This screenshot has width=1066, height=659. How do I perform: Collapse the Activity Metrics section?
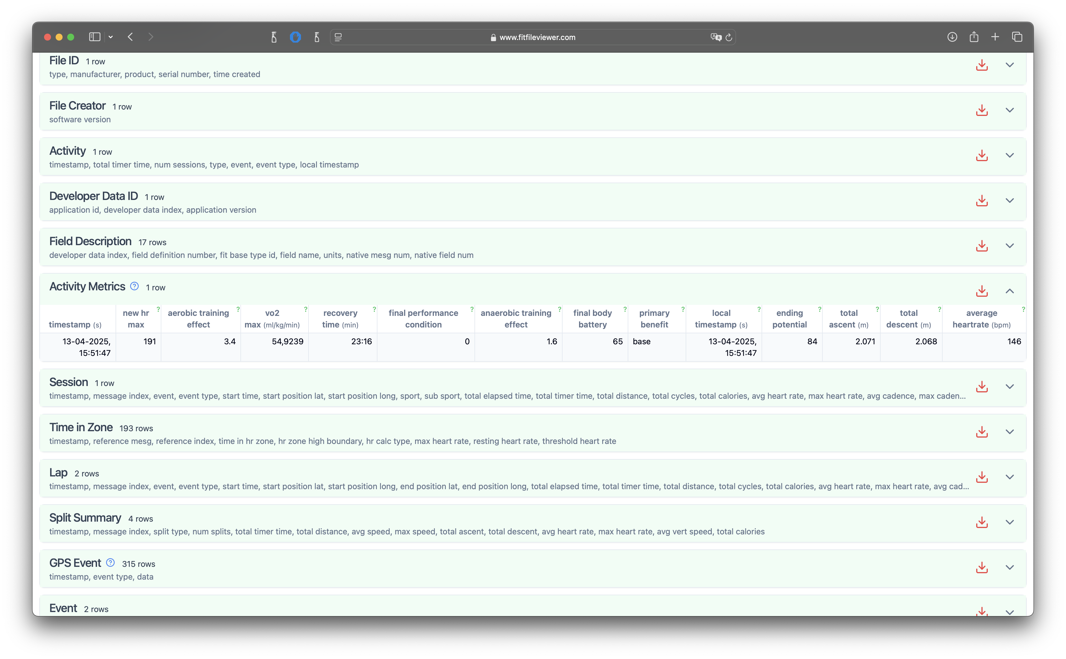(x=1009, y=291)
